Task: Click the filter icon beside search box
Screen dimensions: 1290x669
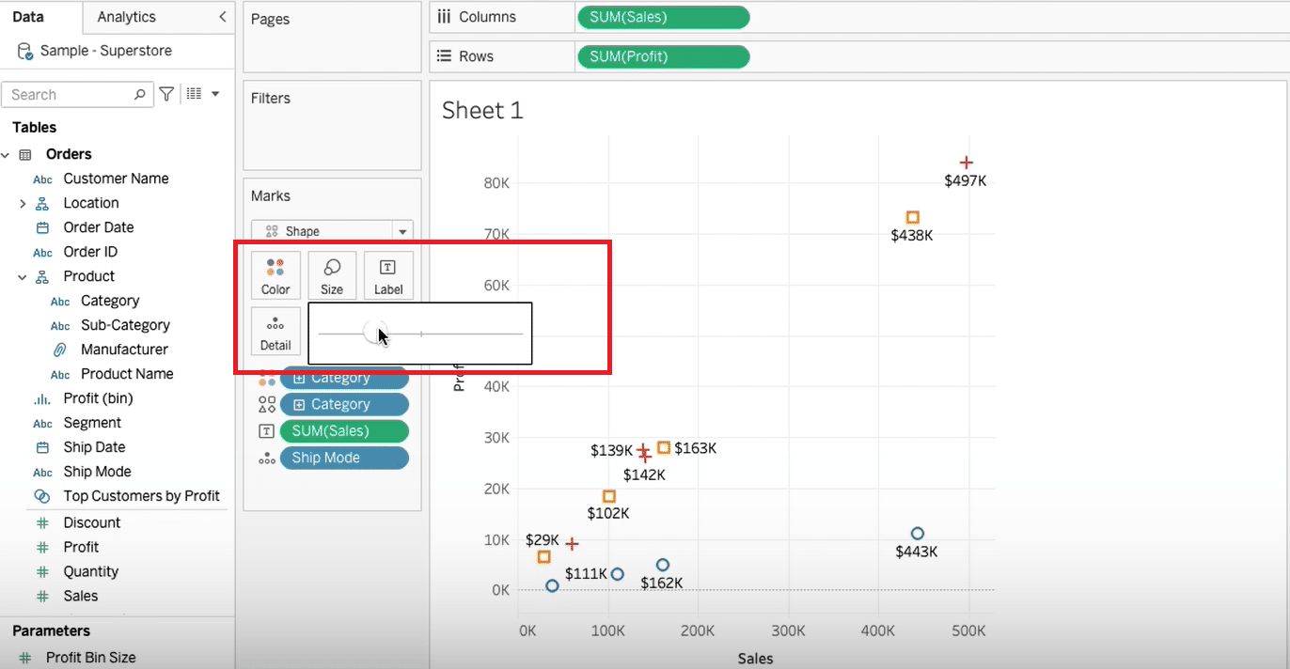Action: pyautogui.click(x=166, y=94)
